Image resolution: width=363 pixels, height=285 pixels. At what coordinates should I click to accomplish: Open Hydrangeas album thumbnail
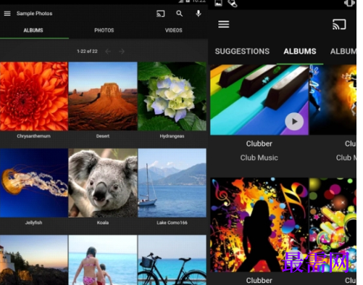click(x=172, y=96)
